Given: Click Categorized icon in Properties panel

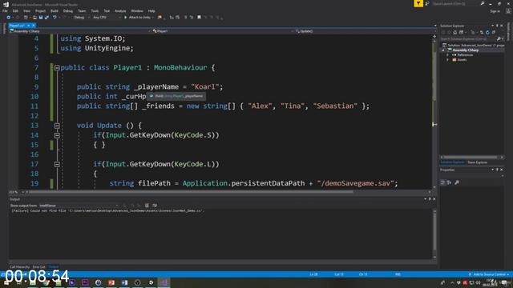Looking at the screenshot, I should (442, 182).
